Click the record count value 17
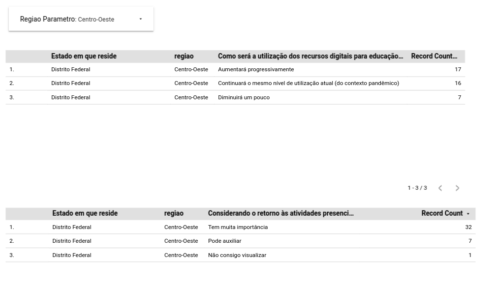This screenshot has width=496, height=287. (458, 70)
